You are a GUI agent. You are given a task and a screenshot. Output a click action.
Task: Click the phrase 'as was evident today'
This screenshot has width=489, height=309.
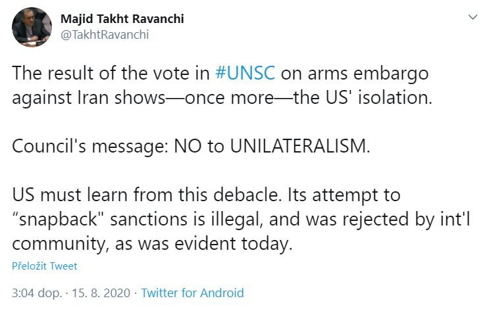tap(203, 244)
